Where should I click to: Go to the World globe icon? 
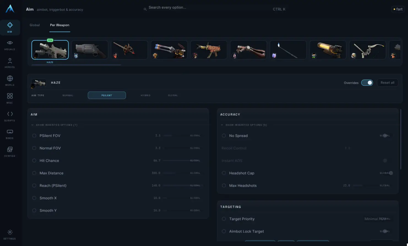click(10, 78)
